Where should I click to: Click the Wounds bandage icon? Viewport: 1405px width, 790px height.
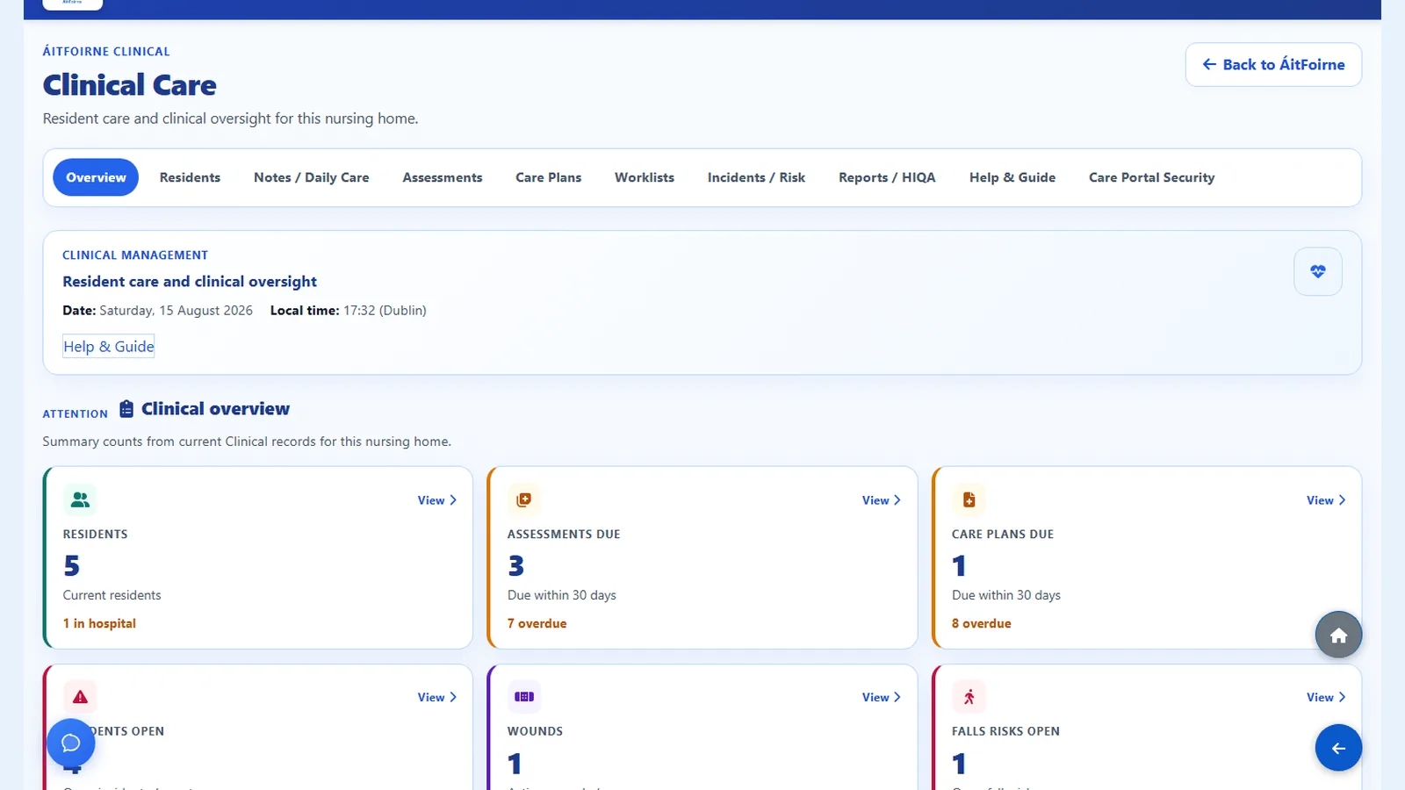pyautogui.click(x=524, y=697)
